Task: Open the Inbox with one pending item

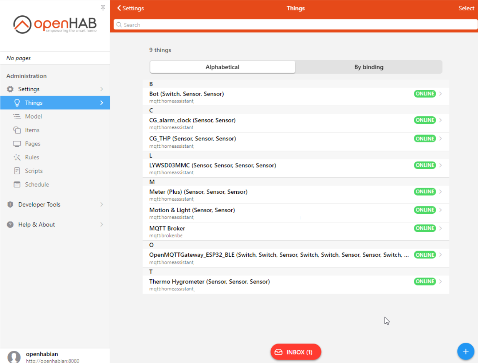Action: [x=295, y=351]
